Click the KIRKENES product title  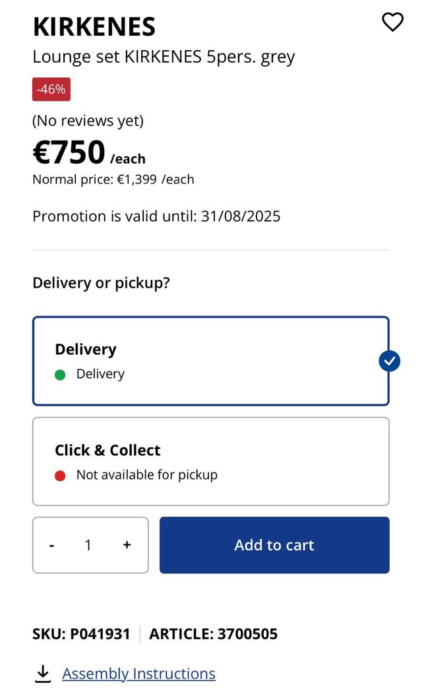point(94,26)
